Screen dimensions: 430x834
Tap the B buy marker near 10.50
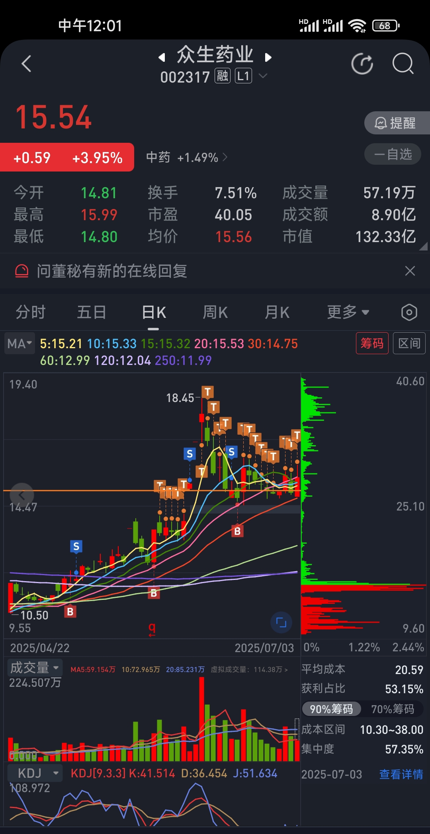70,611
